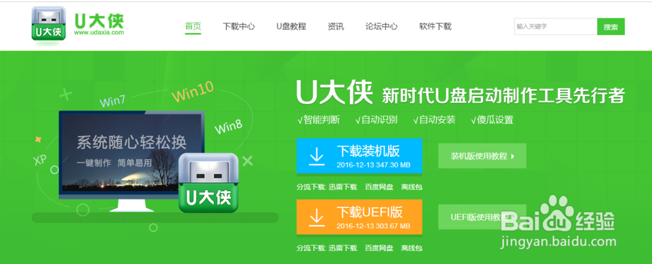This screenshot has width=652, height=264.
Task: Click the blue 下载装机版 button
Action: pyautogui.click(x=359, y=156)
